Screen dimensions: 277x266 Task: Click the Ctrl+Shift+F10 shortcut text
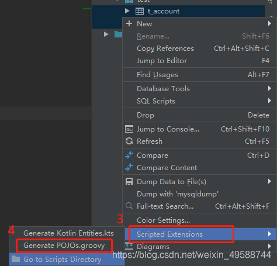pos(245,129)
